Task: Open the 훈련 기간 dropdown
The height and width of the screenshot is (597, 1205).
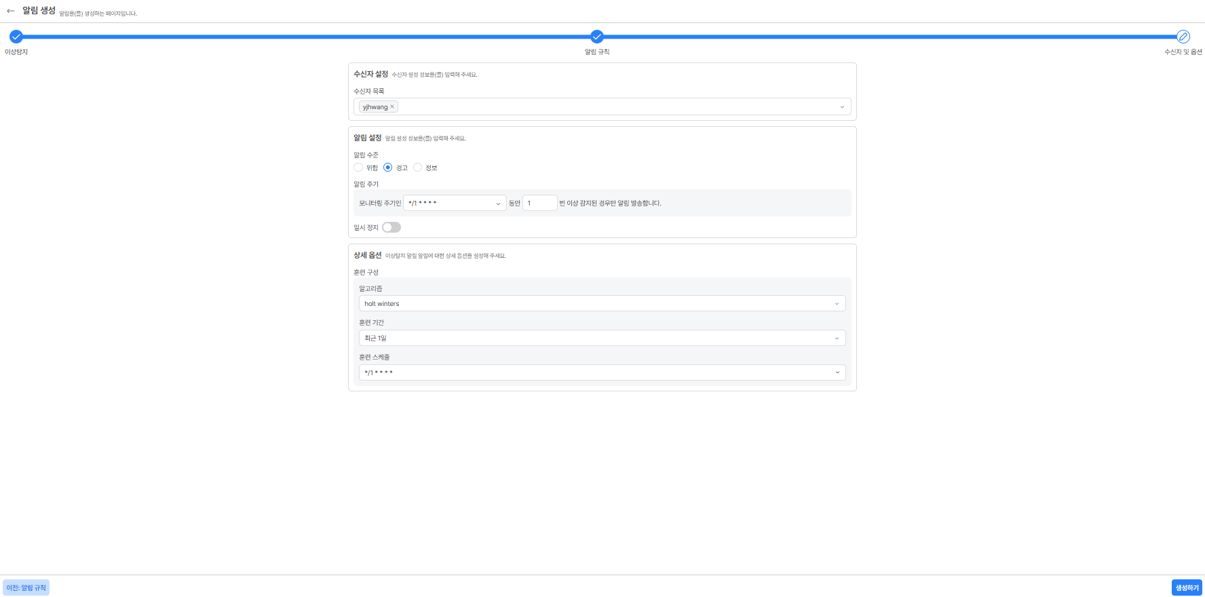Action: pyautogui.click(x=602, y=338)
